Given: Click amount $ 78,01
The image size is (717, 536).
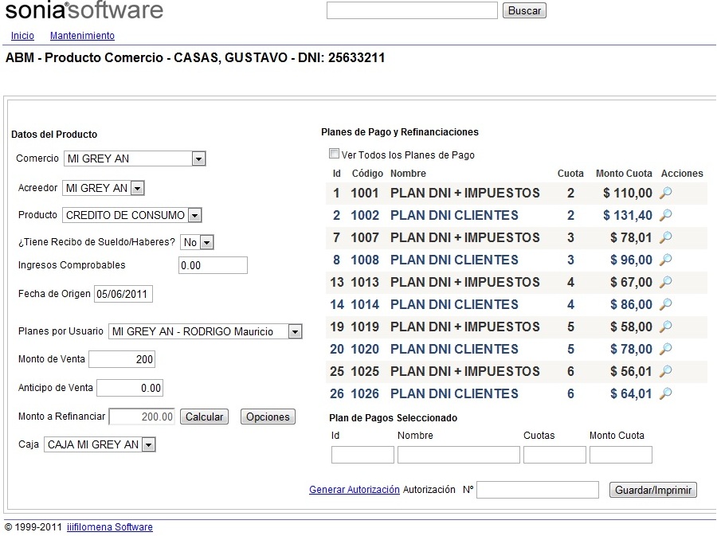Looking at the screenshot, I should [x=631, y=237].
